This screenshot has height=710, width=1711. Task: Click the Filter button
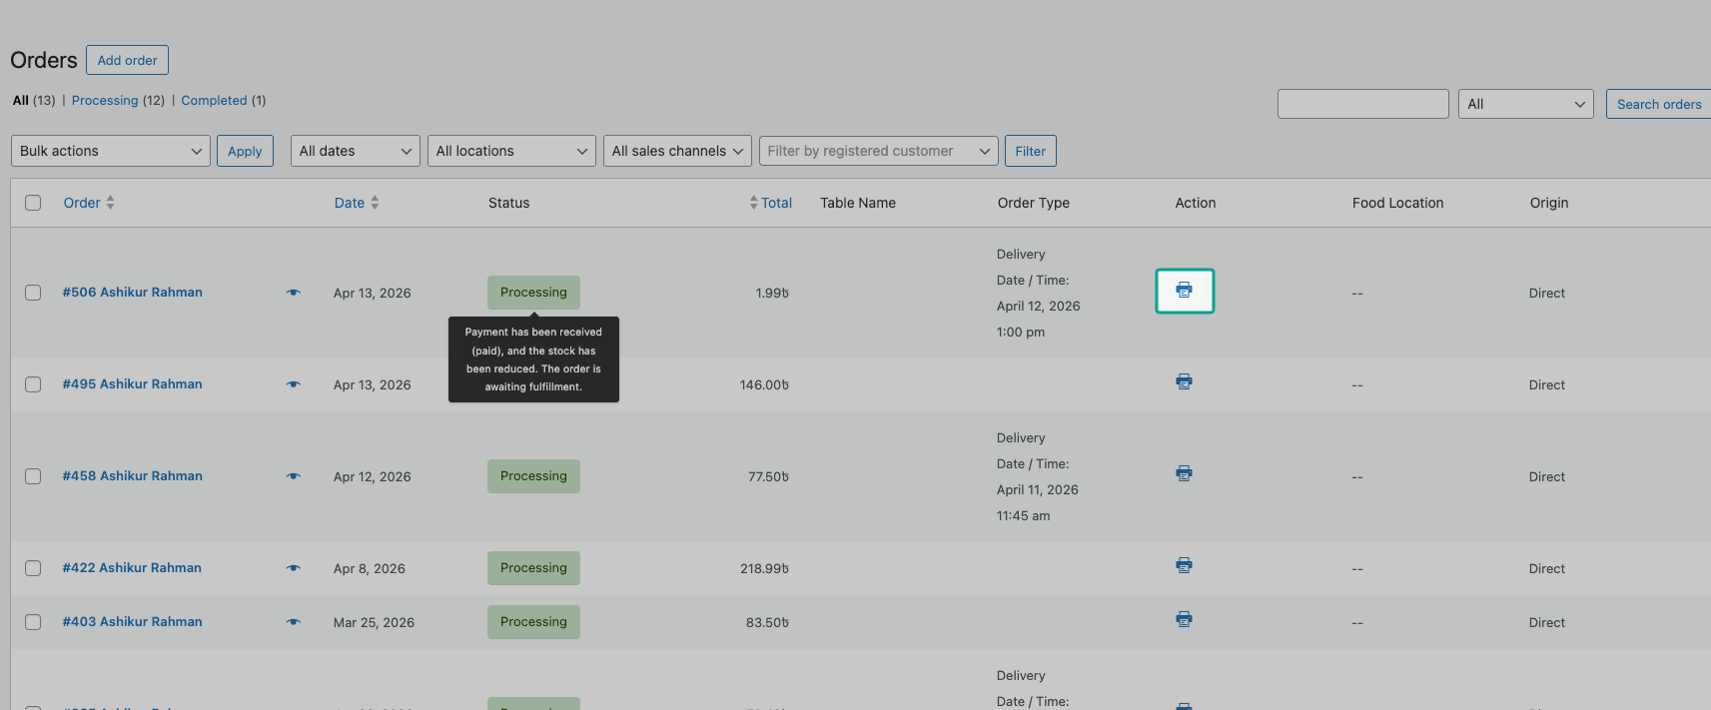point(1030,151)
